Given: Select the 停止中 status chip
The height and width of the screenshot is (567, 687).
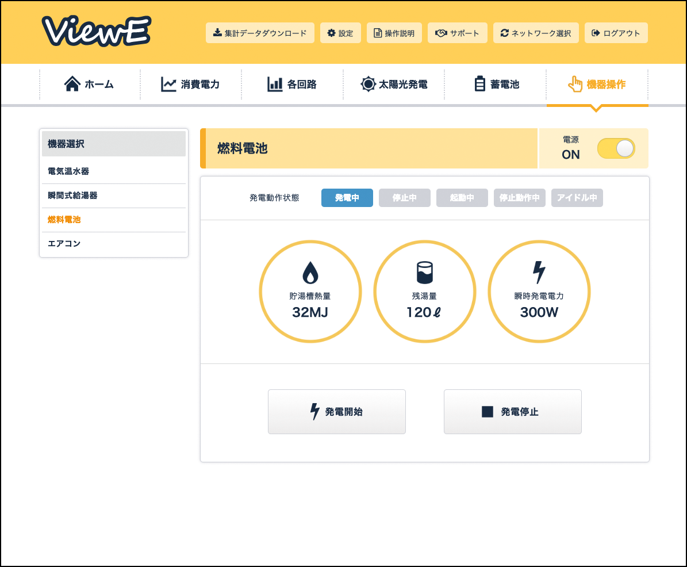Looking at the screenshot, I should [404, 198].
